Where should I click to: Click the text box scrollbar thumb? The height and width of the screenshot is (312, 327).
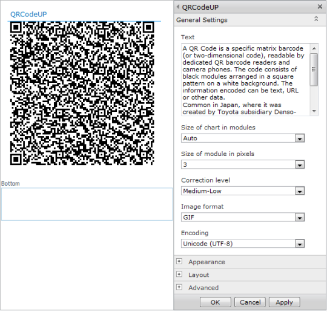click(x=314, y=70)
